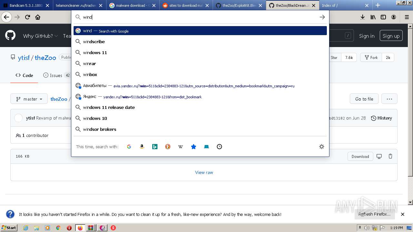The height and width of the screenshot is (232, 413).
Task: Expand the master branch dropdown
Action: [29, 99]
